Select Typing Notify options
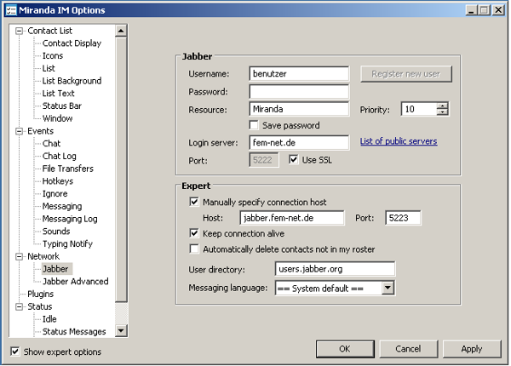The image size is (511, 366). click(67, 244)
